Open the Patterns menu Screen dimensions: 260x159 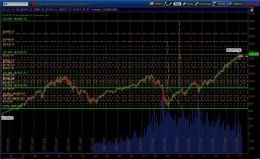pyautogui.click(x=236, y=4)
